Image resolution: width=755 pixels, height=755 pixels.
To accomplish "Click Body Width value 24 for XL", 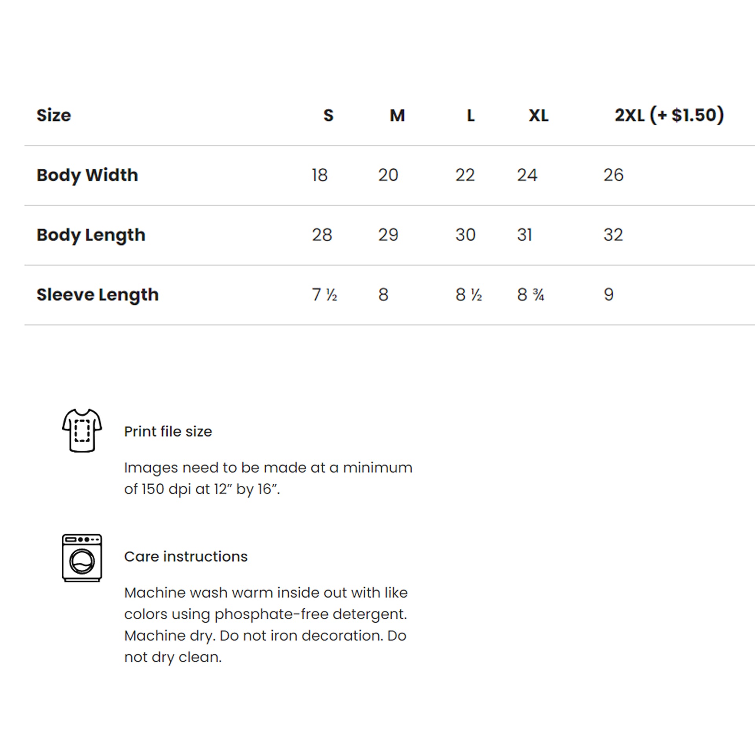I will point(527,175).
